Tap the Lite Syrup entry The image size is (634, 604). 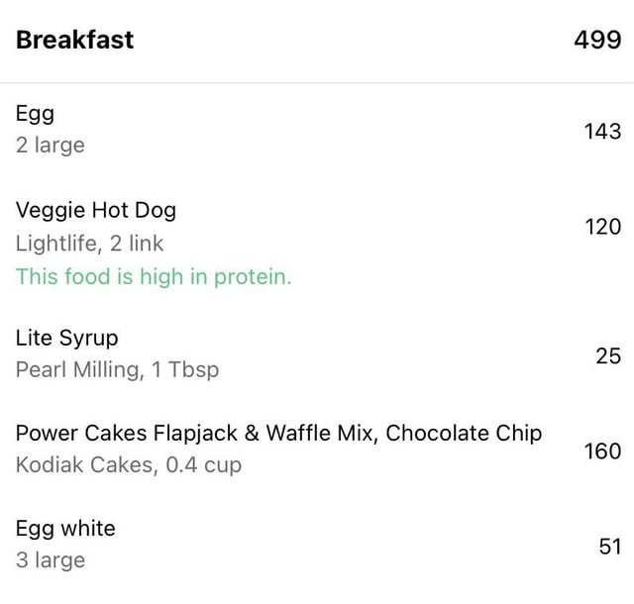pyautogui.click(x=317, y=353)
